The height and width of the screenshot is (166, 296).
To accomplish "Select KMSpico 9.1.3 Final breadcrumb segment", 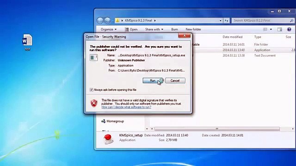I will (x=138, y=20).
